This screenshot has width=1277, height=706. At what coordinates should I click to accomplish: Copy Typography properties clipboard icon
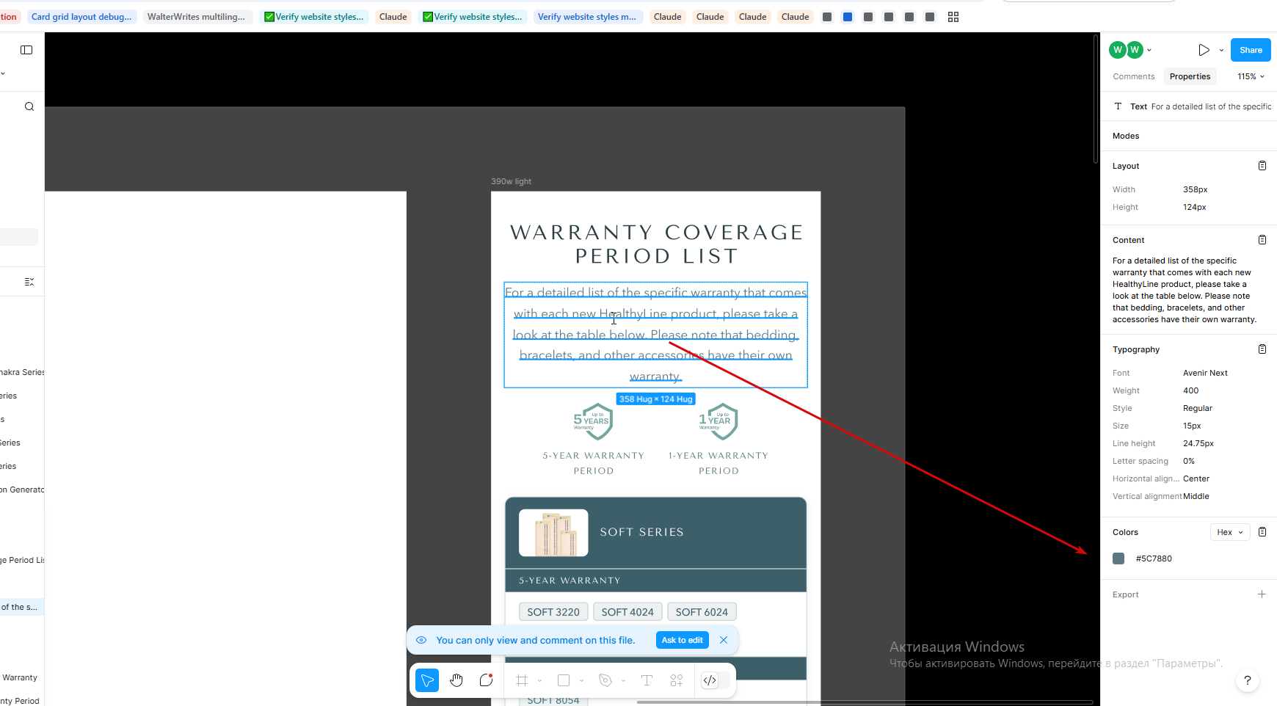pyautogui.click(x=1262, y=349)
